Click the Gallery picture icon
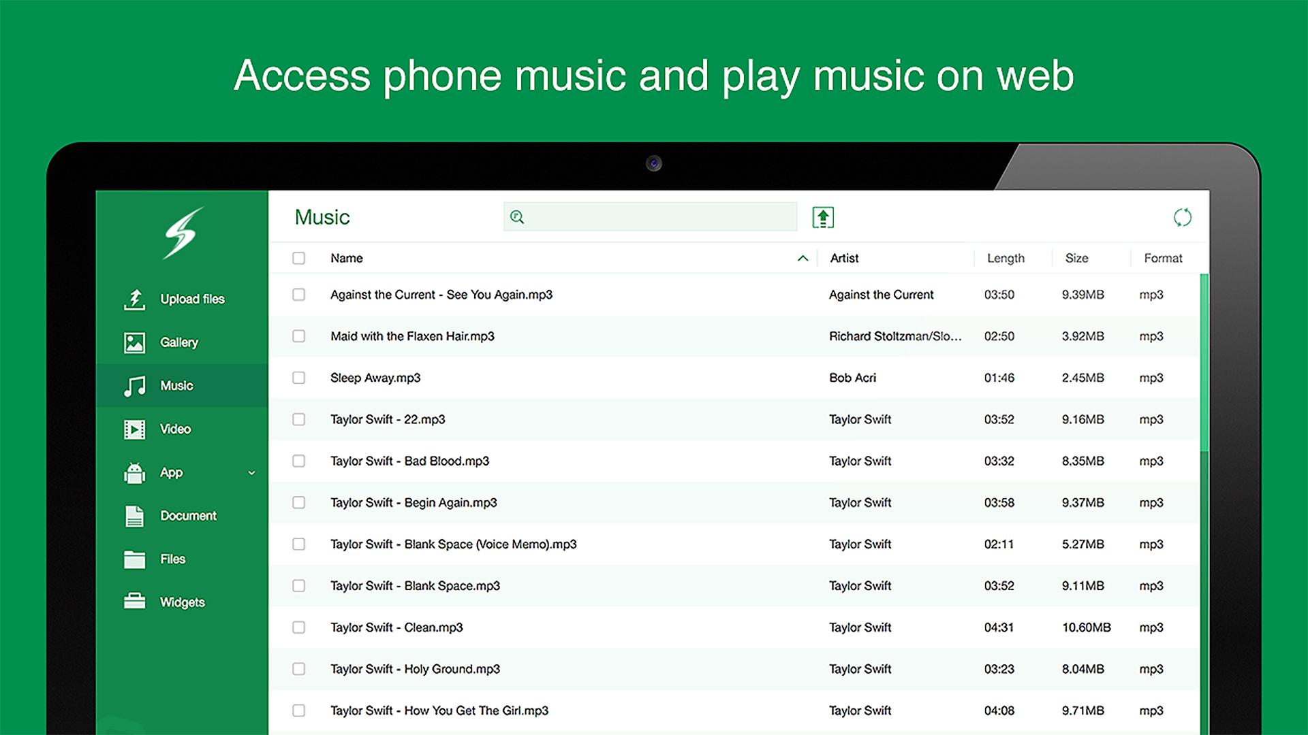The image size is (1308, 735). pos(135,342)
